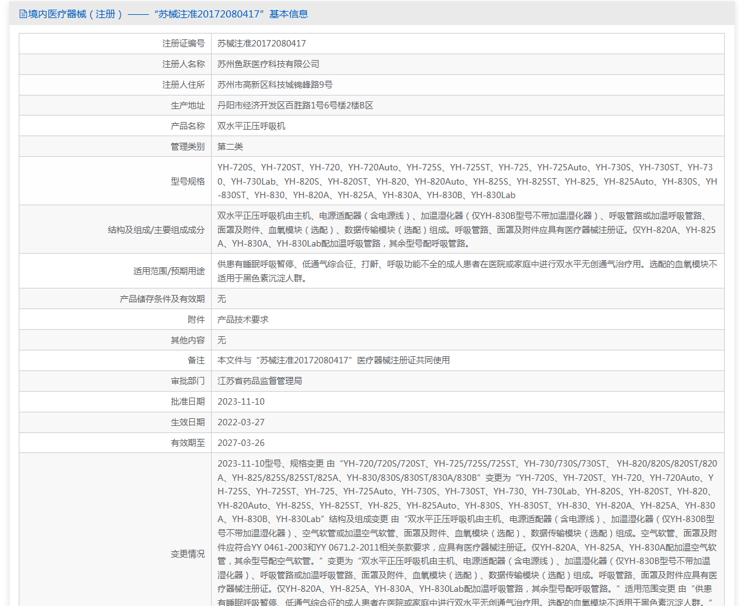Click the 审批部门 label
Screen dimensions: 739x606
click(188, 381)
